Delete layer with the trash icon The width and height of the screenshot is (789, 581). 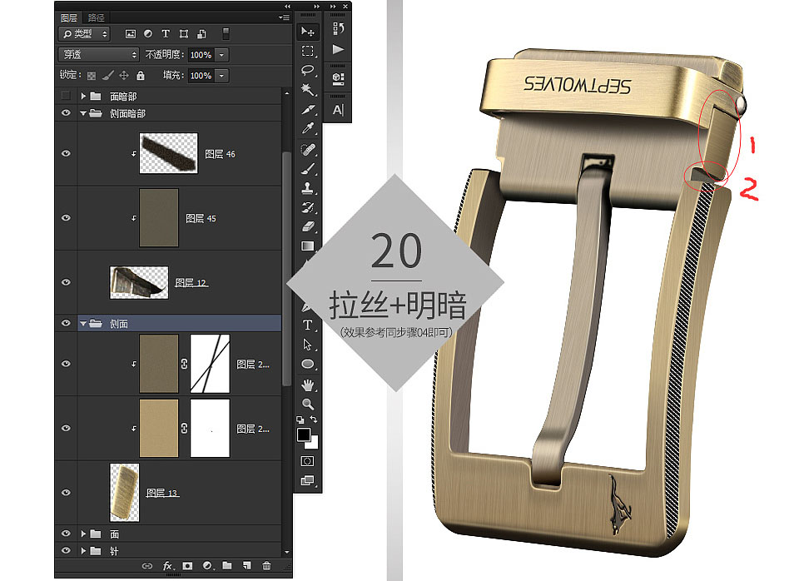point(266,566)
